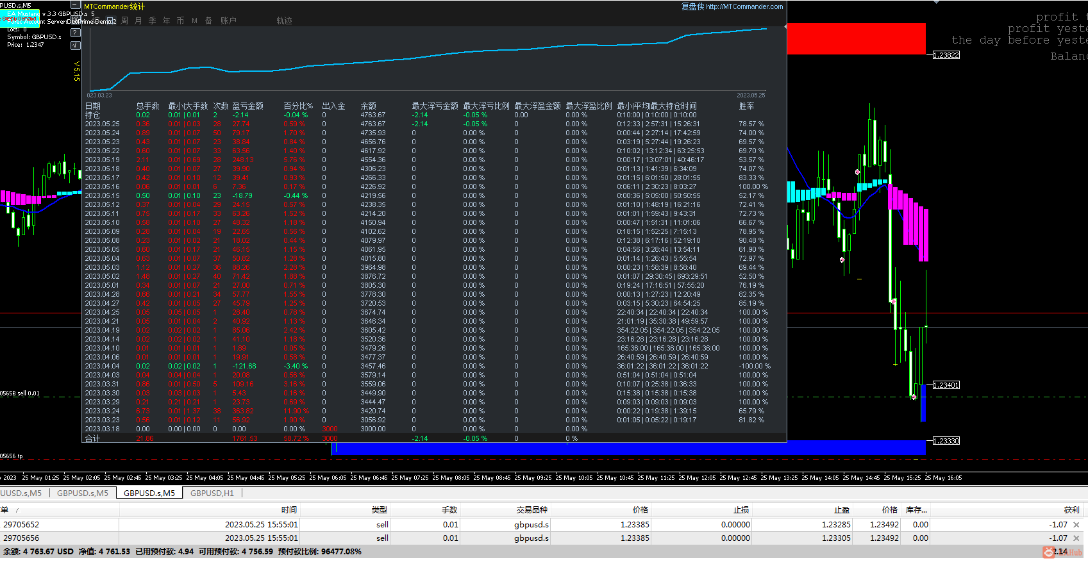Click the 胜率 column header
1088x562 pixels.
(747, 106)
